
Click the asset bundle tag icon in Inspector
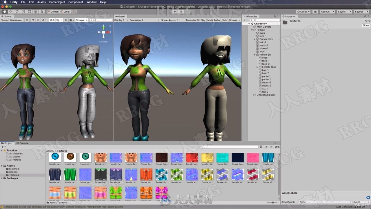click(368, 197)
